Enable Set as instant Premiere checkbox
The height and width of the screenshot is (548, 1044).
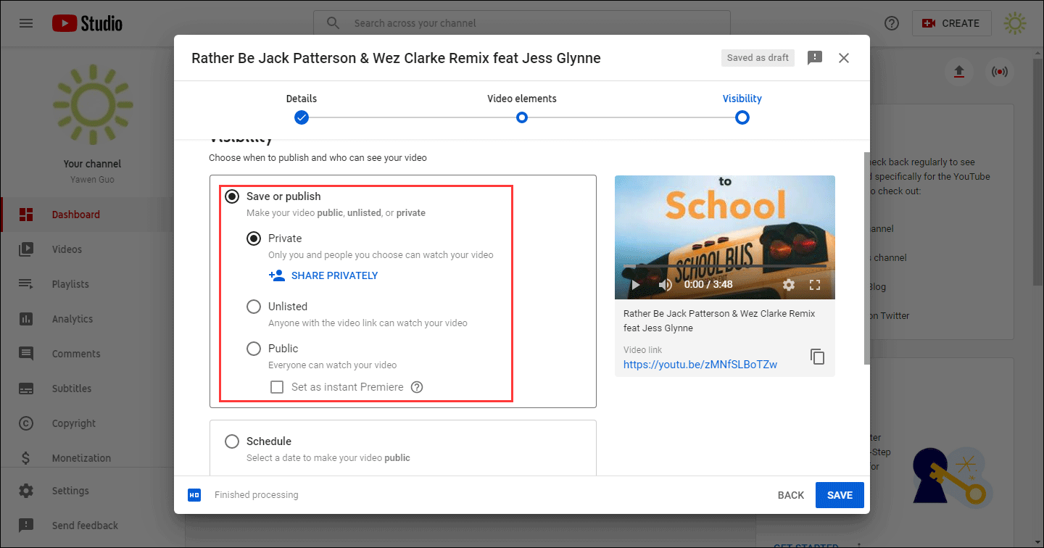tap(277, 387)
